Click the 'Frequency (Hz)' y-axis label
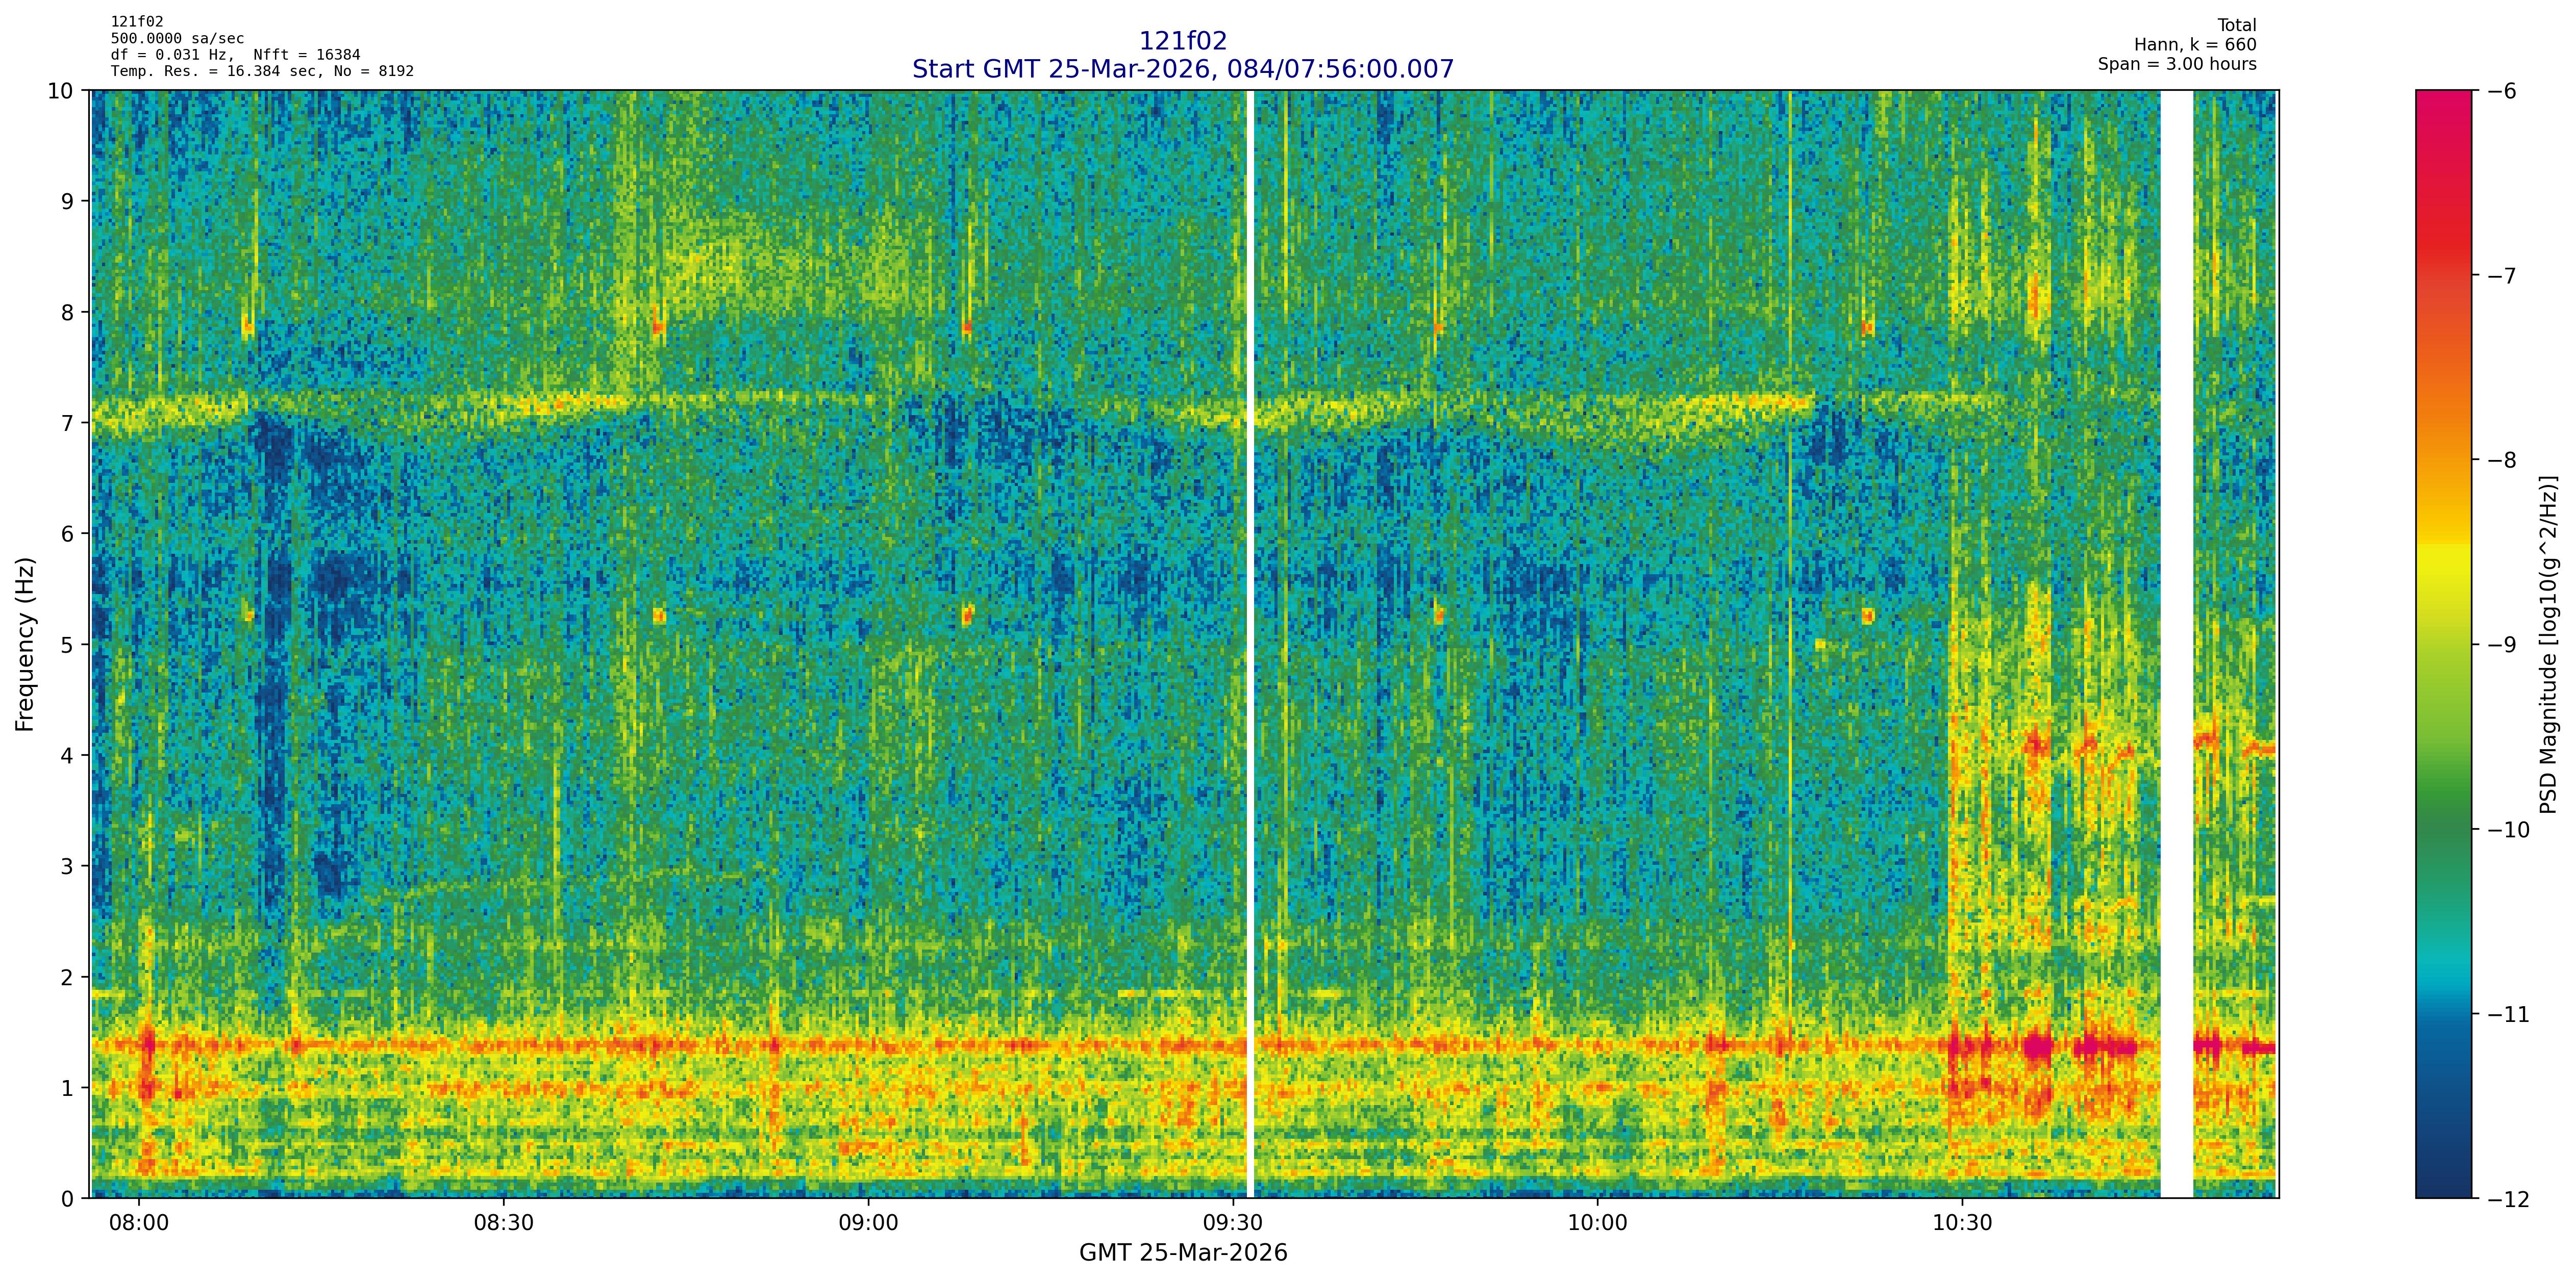The width and height of the screenshot is (2576, 1281). click(25, 645)
